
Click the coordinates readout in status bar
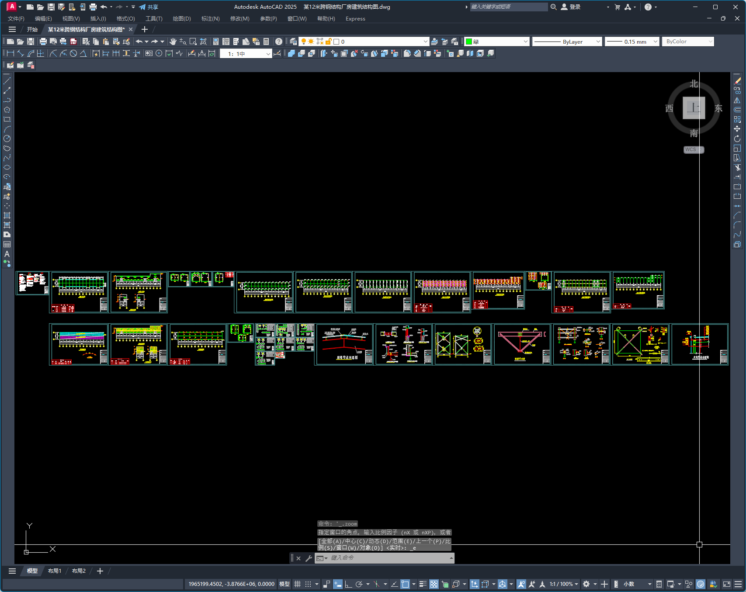coord(231,584)
